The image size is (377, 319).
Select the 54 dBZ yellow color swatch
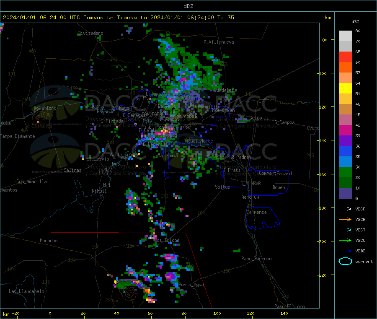pos(345,88)
